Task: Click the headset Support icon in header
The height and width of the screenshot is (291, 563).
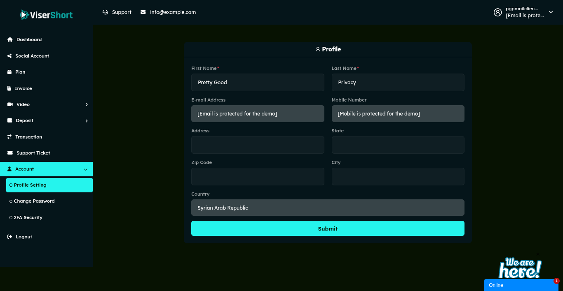Action: click(106, 12)
